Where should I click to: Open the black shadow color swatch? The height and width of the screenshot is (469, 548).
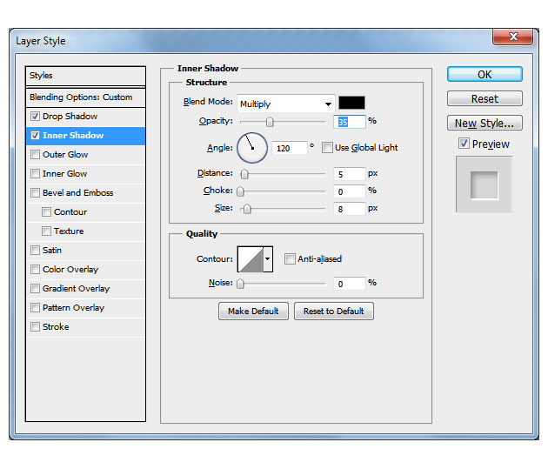(x=351, y=103)
